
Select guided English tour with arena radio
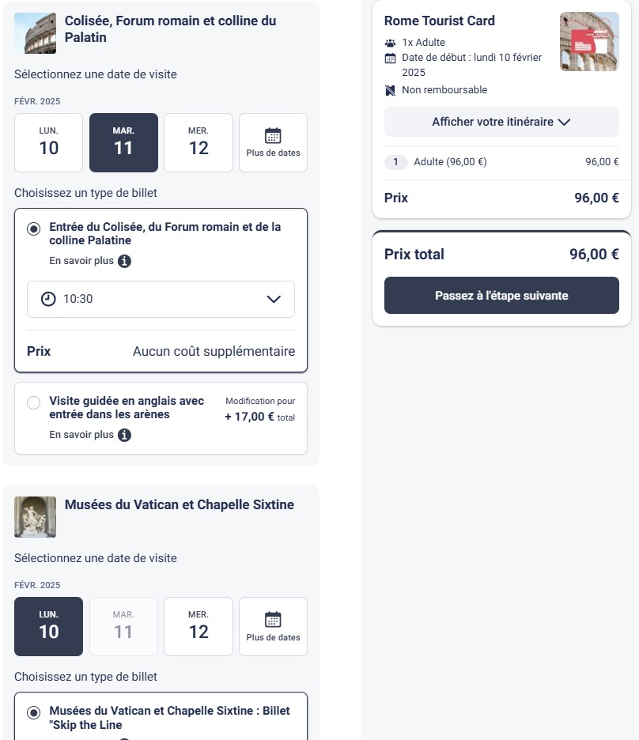[x=34, y=403]
